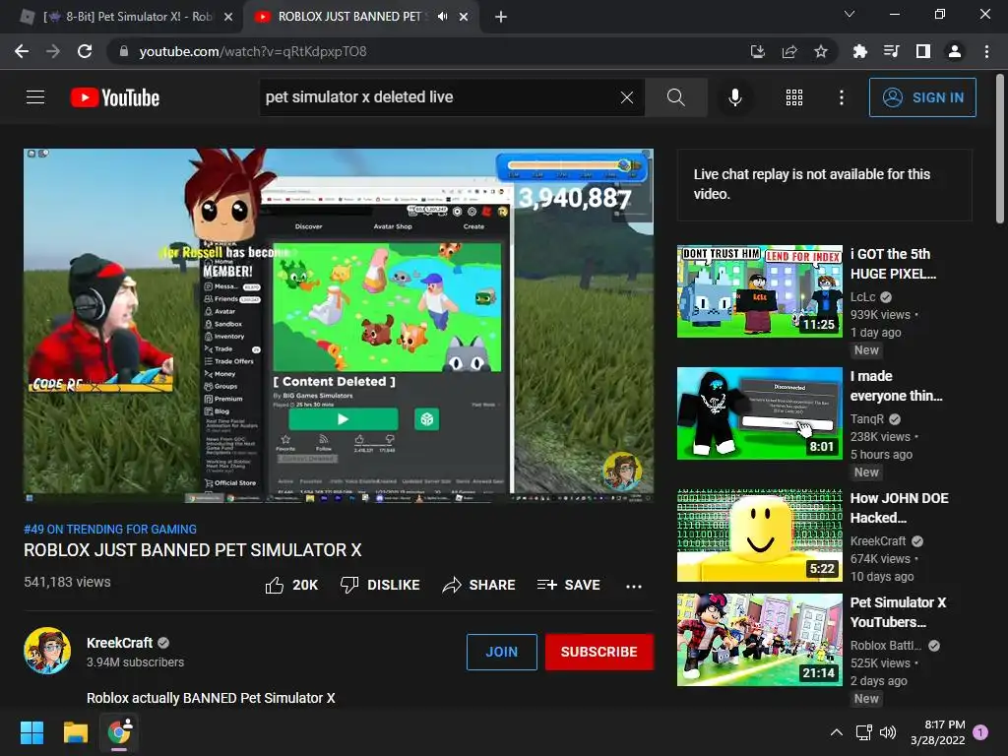The image size is (1008, 756).
Task: Go back in browser history
Action: tap(22, 51)
